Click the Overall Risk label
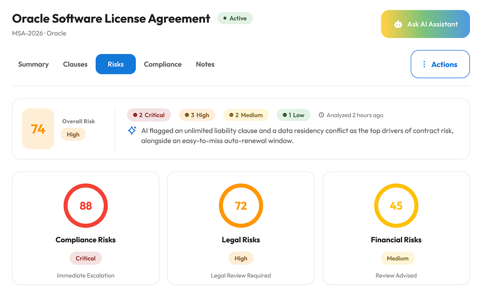 click(78, 121)
